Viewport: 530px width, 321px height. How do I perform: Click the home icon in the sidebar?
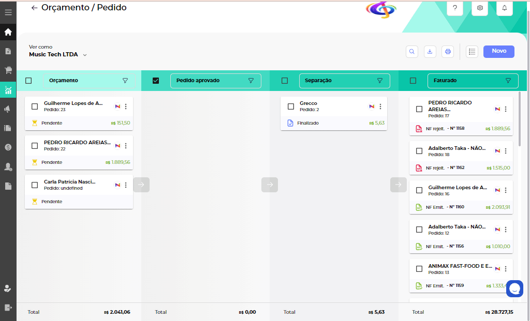8,32
